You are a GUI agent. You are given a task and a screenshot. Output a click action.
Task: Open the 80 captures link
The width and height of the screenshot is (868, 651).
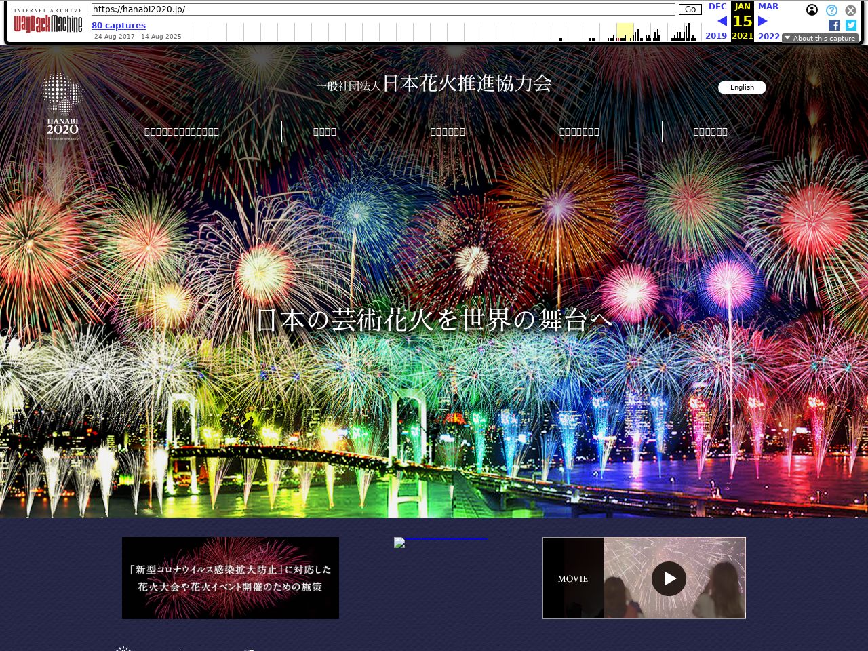click(x=119, y=25)
